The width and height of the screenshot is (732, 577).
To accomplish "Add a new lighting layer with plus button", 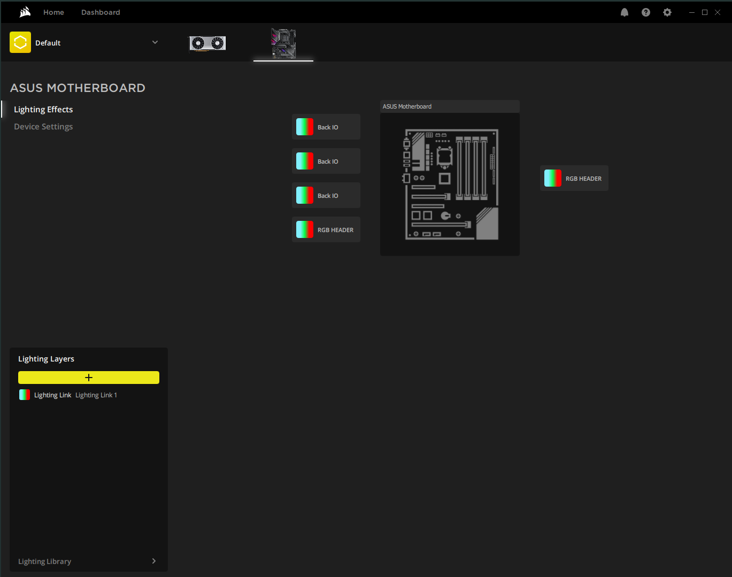I will [89, 378].
